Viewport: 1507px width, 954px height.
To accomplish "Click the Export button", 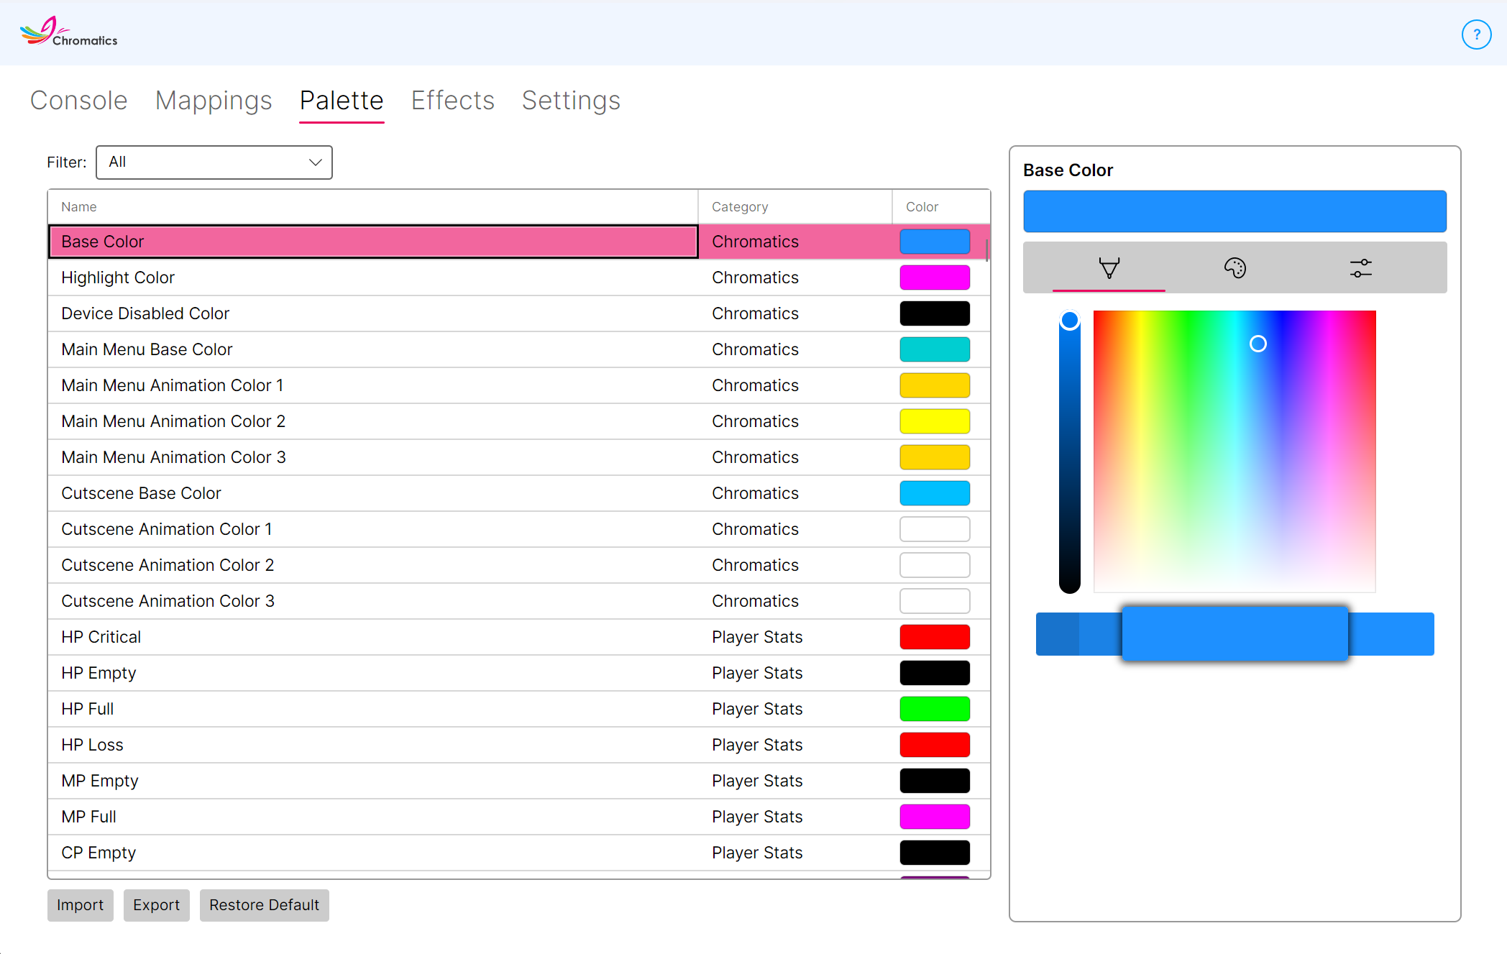I will pos(157,905).
